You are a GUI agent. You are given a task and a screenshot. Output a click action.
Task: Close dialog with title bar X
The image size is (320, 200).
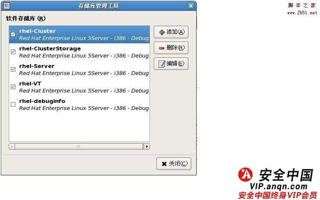coord(190,6)
